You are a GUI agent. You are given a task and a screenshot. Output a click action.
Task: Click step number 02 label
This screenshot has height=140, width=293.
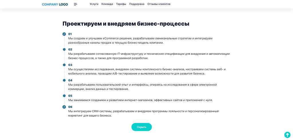(70, 50)
